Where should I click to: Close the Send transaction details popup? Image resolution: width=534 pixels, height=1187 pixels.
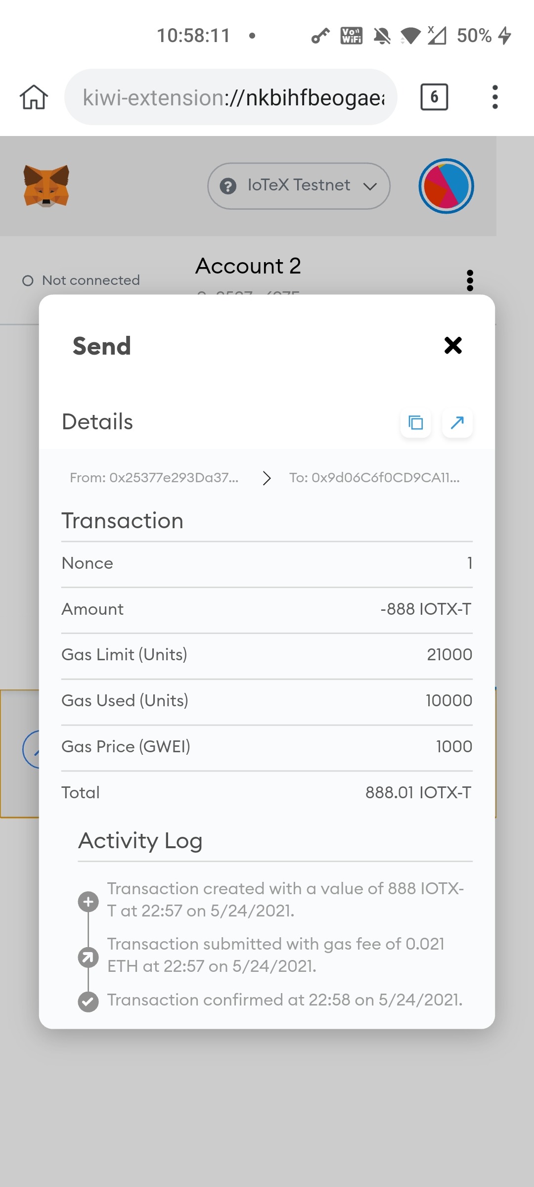tap(453, 345)
